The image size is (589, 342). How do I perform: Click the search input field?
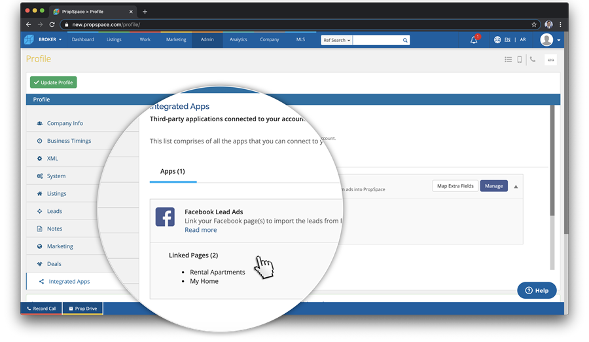(377, 40)
